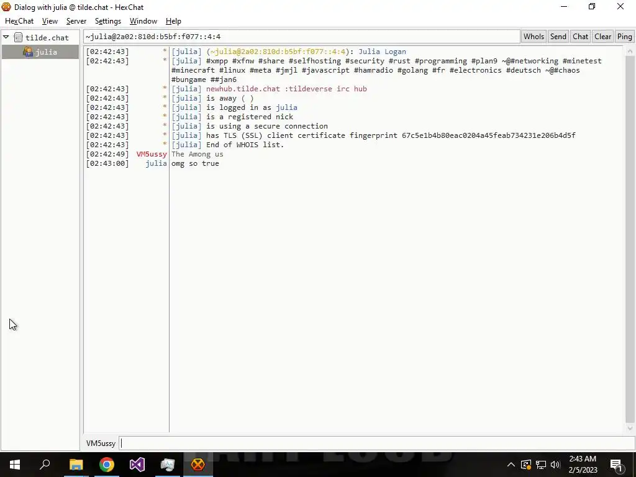The width and height of the screenshot is (636, 477).
Task: Click the TLS certificate fingerprint line
Action: tap(391, 135)
